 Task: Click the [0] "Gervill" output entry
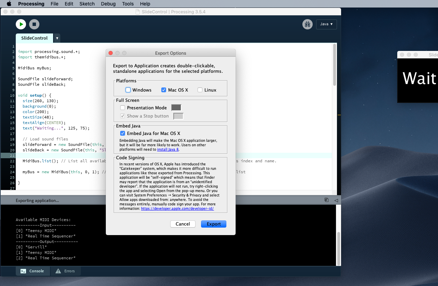pyautogui.click(x=31, y=247)
